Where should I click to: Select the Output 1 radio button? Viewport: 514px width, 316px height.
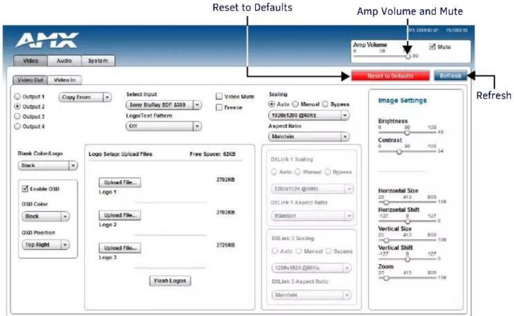coord(18,97)
